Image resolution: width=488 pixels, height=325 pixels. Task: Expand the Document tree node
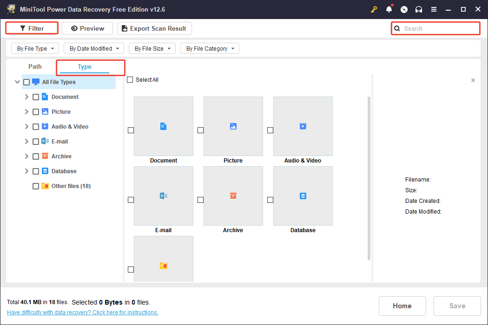(26, 97)
